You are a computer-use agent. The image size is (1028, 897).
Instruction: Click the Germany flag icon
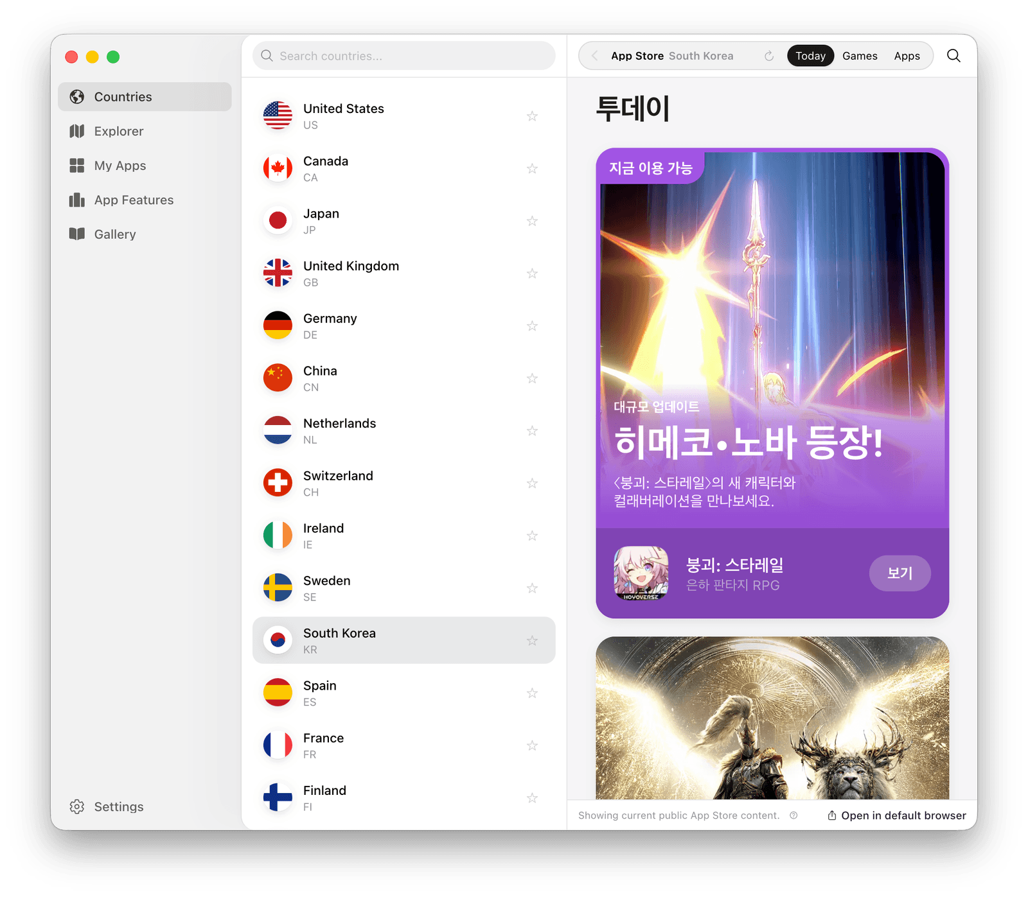pyautogui.click(x=278, y=326)
